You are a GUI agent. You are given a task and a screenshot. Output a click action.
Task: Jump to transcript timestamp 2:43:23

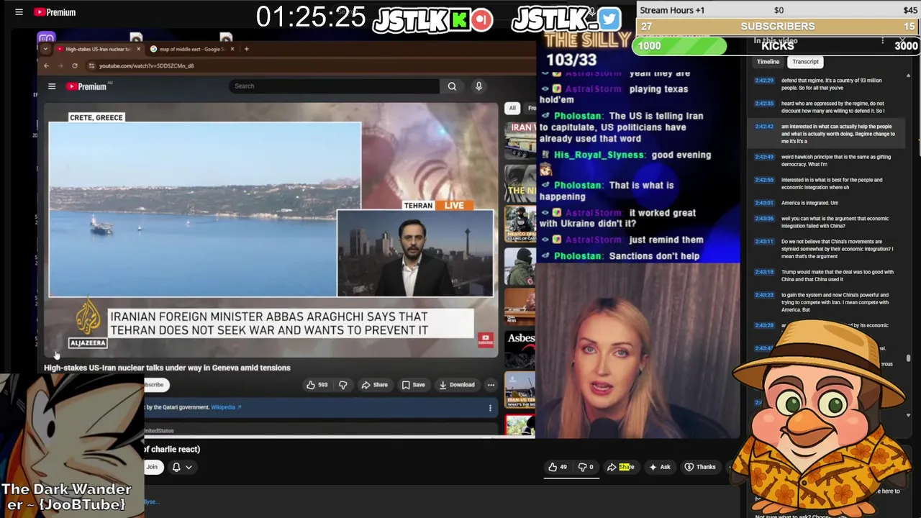coord(764,295)
